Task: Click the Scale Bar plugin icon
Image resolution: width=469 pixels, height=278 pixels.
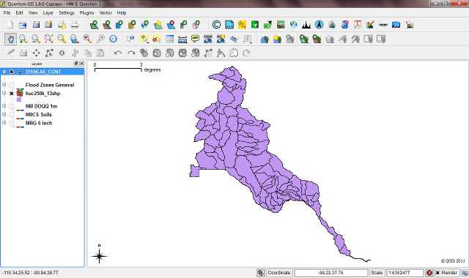Action: coord(383,25)
